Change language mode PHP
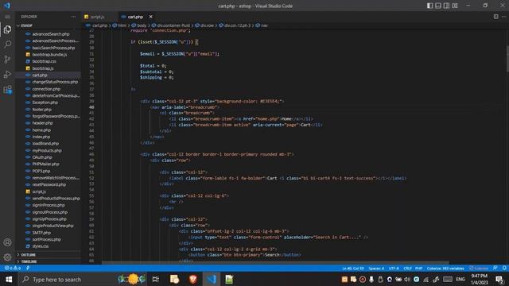Screen dimensions: 509x286 [x=419, y=269]
